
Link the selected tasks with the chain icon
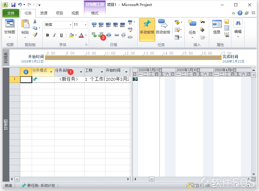click(x=117, y=35)
